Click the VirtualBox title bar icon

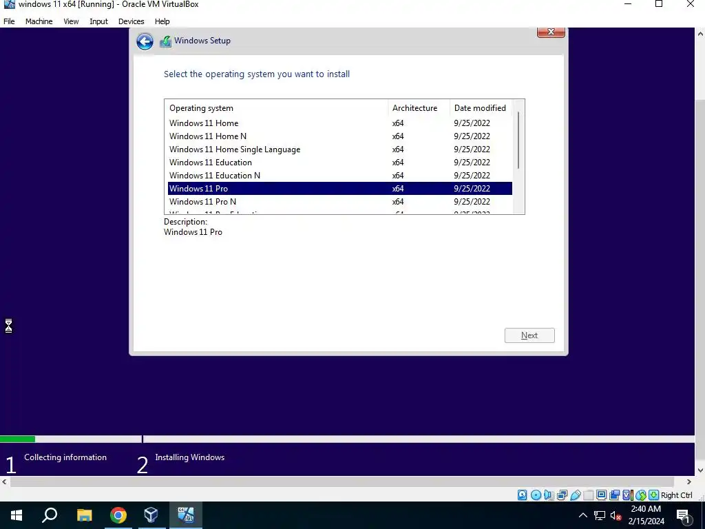coord(9,5)
